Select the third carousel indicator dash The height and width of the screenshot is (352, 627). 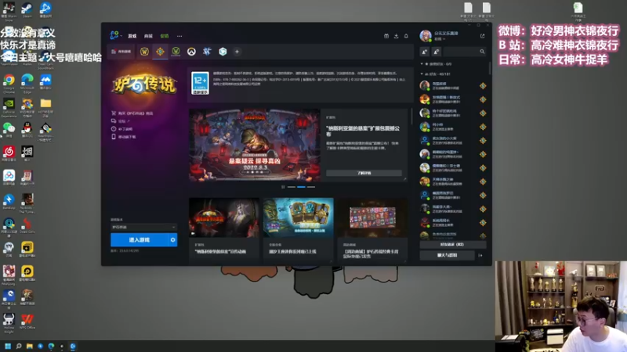(x=311, y=187)
